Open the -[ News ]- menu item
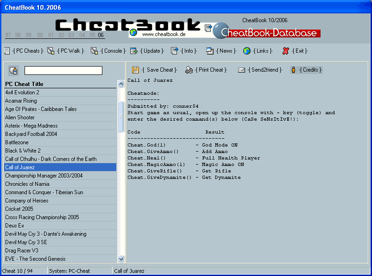Viewport: 372px width, 276px height. tap(226, 51)
